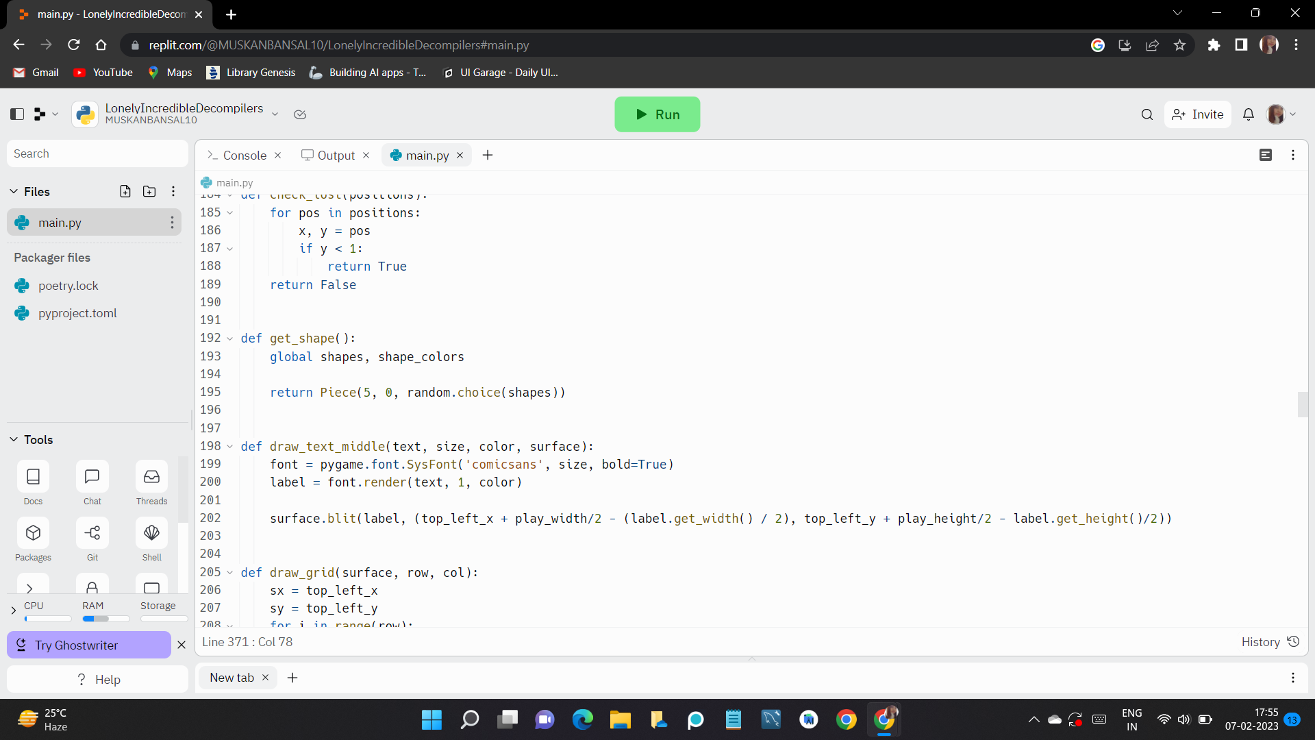The image size is (1315, 740).
Task: Create a new file in Files
Action: coord(125,191)
